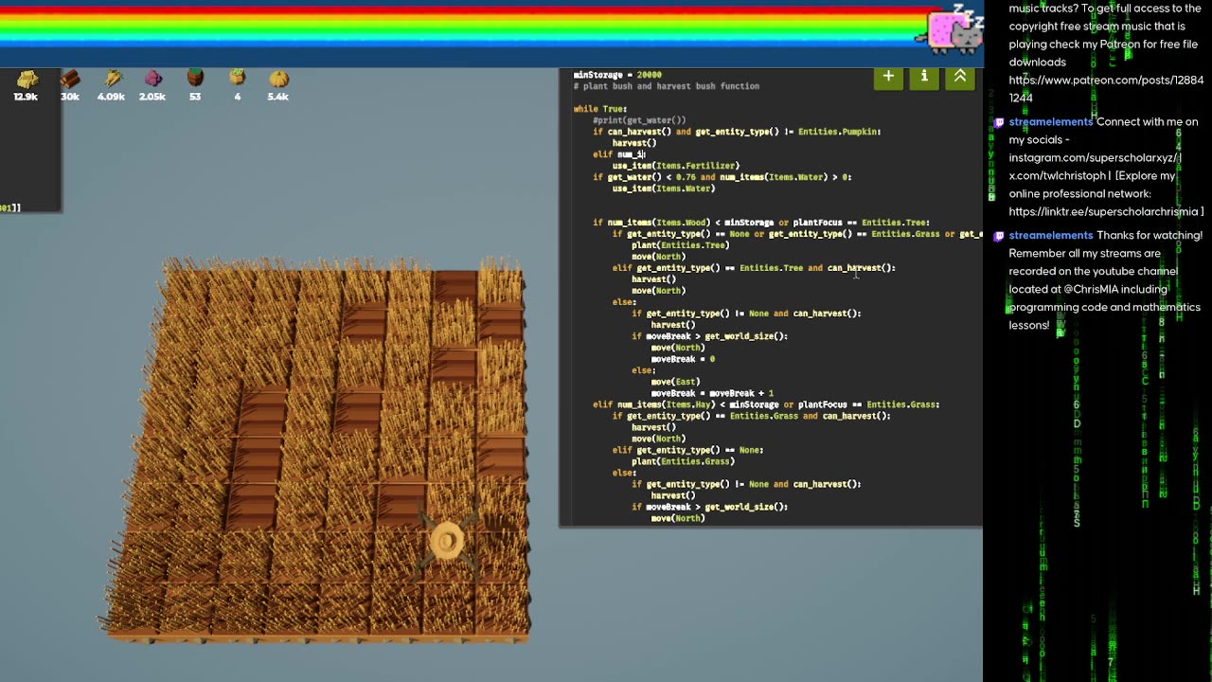Click the '4.09k' carrot count
This screenshot has width=1212, height=682.
[x=111, y=97]
